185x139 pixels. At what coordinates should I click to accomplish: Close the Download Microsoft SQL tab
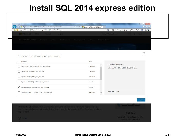[x=102, y=27]
